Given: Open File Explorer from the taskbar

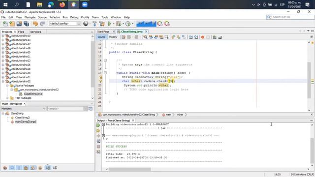Looking at the screenshot, I should [x=39, y=4].
